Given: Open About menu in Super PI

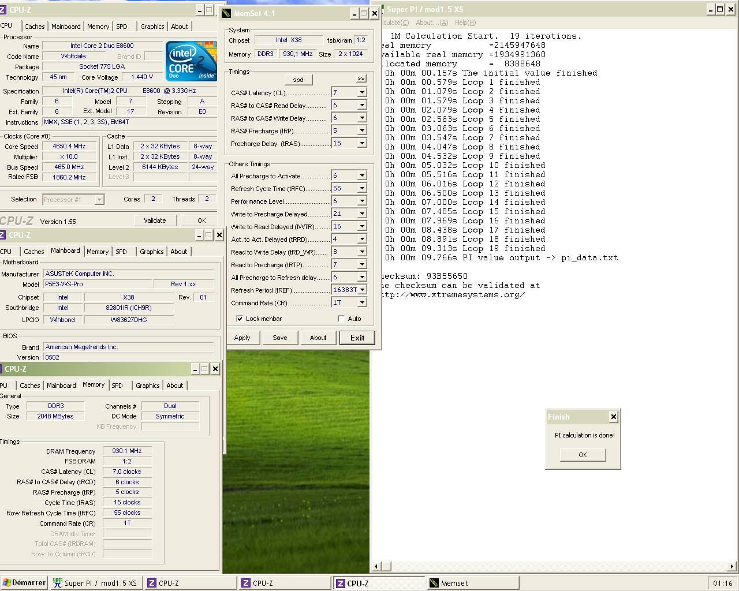Looking at the screenshot, I should tap(431, 23).
